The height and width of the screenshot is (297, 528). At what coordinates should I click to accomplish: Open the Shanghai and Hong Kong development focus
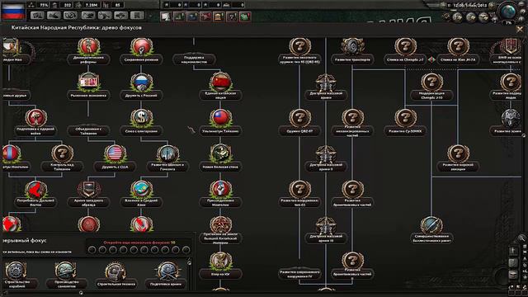click(x=167, y=154)
